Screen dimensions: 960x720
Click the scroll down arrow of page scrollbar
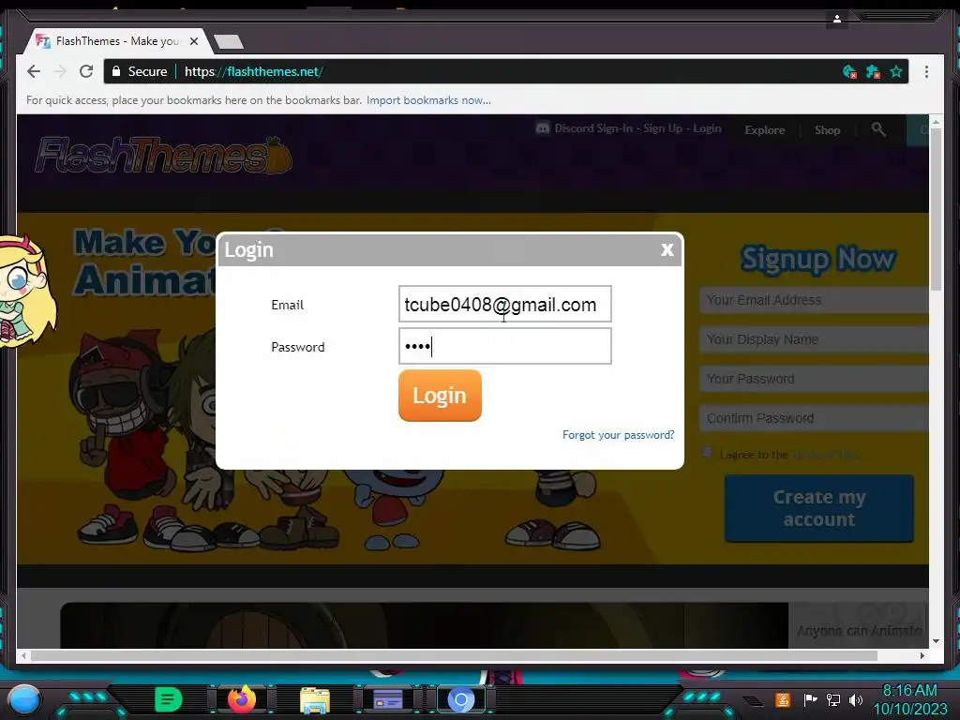tap(936, 641)
